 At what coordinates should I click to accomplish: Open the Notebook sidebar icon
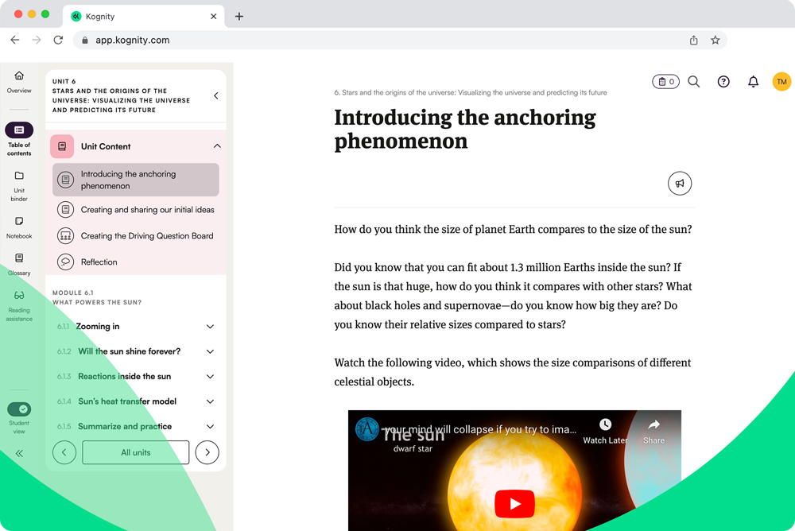[x=19, y=221]
